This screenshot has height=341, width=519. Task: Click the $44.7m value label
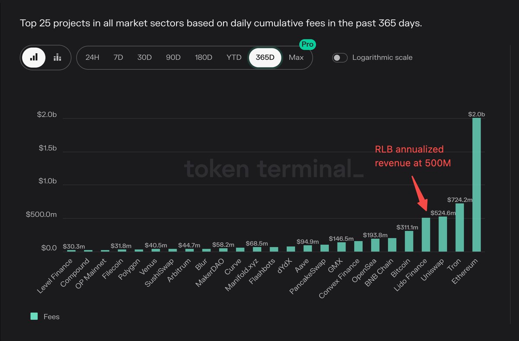pos(189,245)
